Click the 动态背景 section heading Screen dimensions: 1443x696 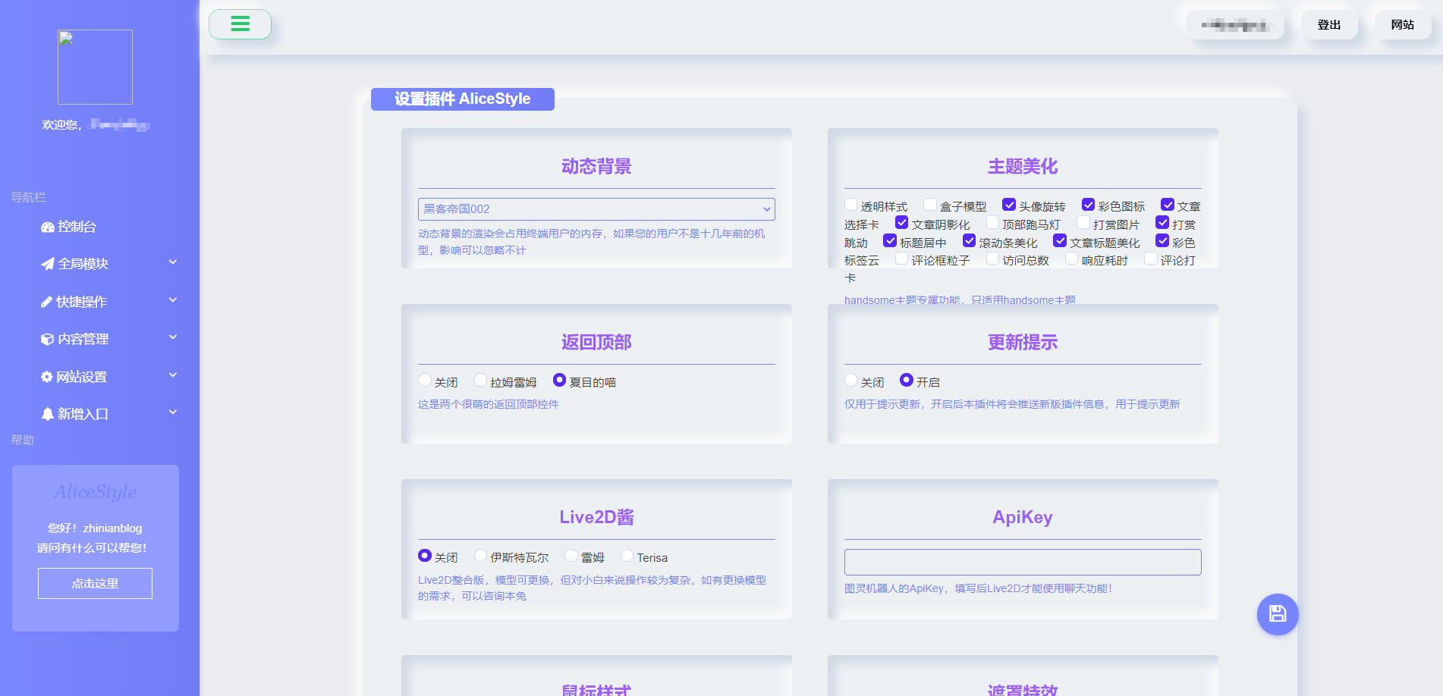[596, 167]
